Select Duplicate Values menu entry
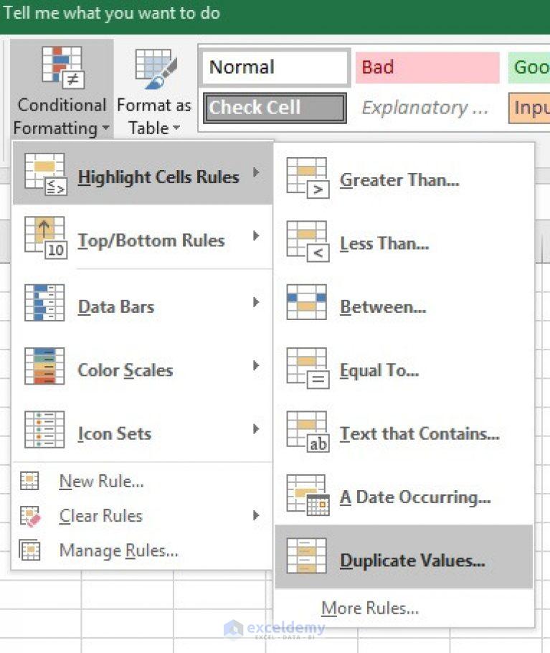Screen dimensions: 550x653 tap(404, 556)
